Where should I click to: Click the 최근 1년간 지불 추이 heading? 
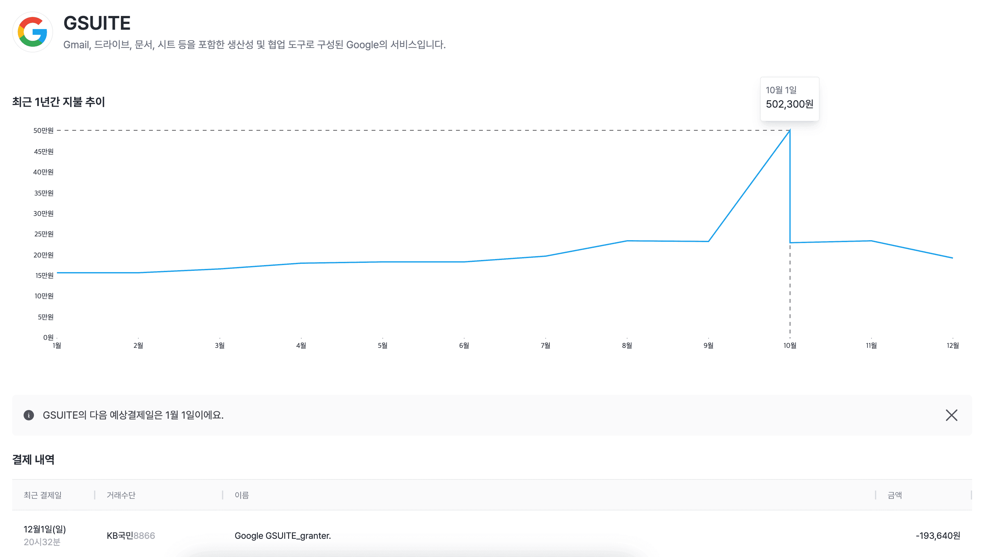[59, 102]
